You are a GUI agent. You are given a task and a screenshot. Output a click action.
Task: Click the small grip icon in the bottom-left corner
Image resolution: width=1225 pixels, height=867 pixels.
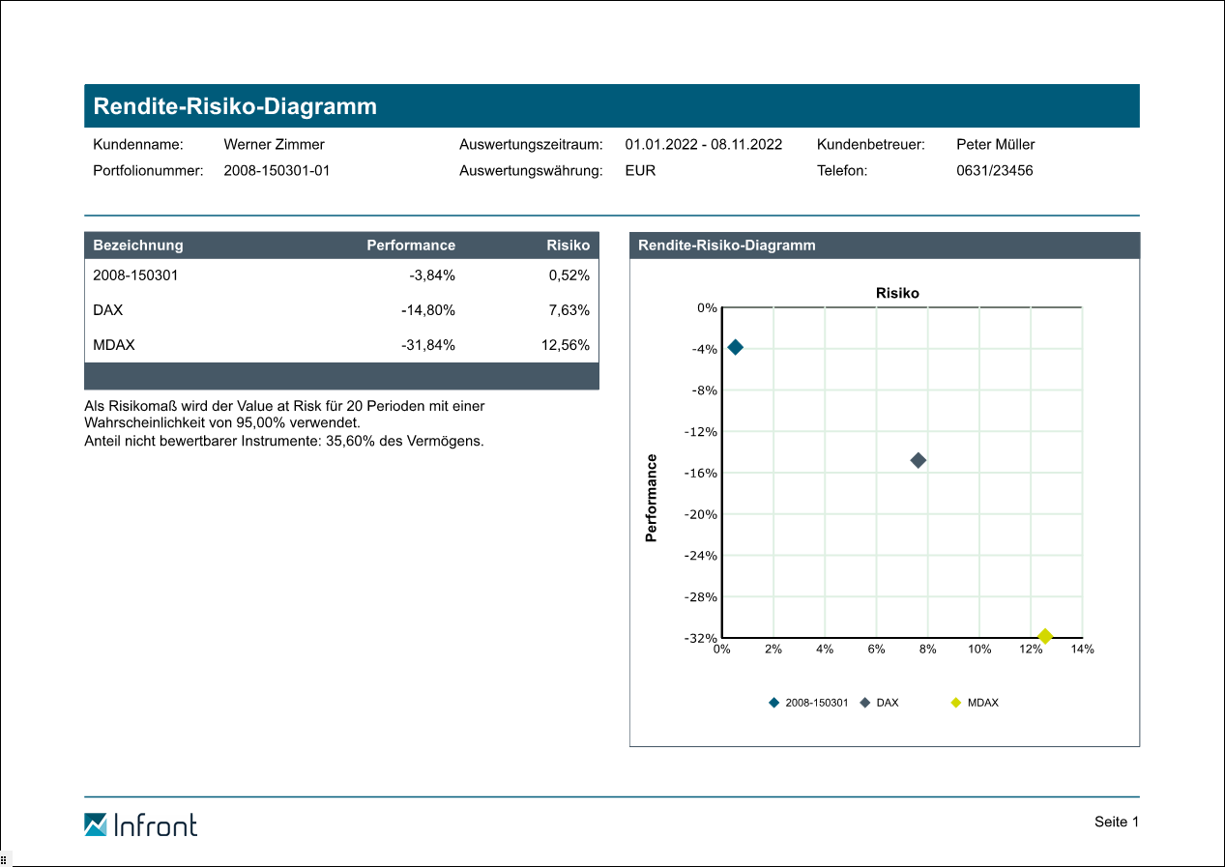(5, 859)
